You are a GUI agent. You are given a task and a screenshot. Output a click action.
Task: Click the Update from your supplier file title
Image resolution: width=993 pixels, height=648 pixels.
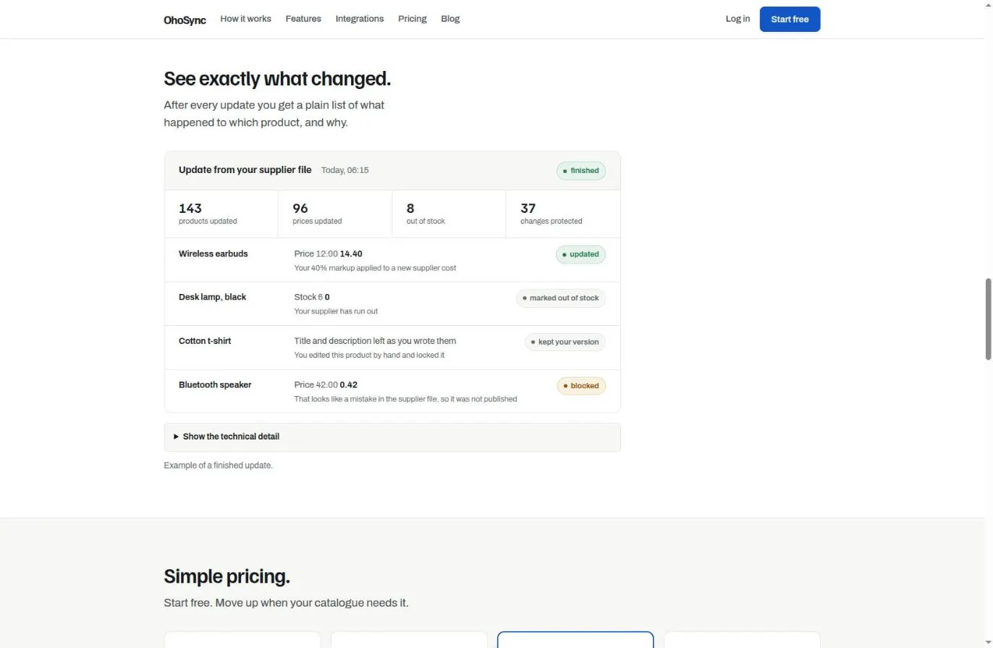click(x=245, y=169)
